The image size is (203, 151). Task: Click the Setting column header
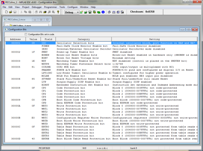pos(155,39)
